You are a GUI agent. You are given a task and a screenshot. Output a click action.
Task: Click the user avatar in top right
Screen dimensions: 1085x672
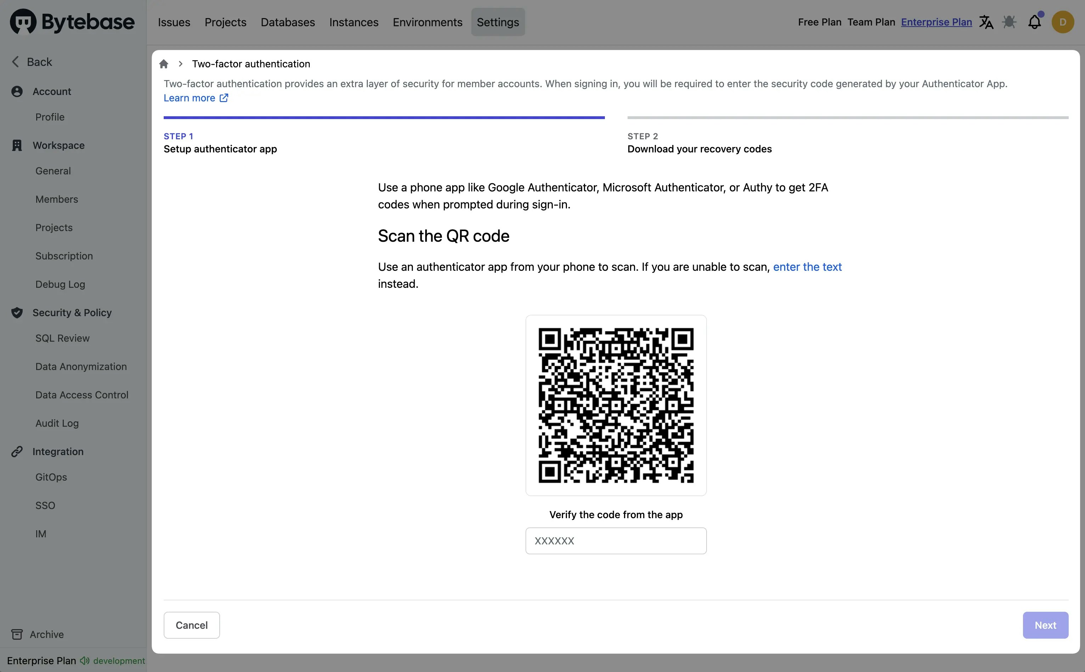tap(1063, 22)
